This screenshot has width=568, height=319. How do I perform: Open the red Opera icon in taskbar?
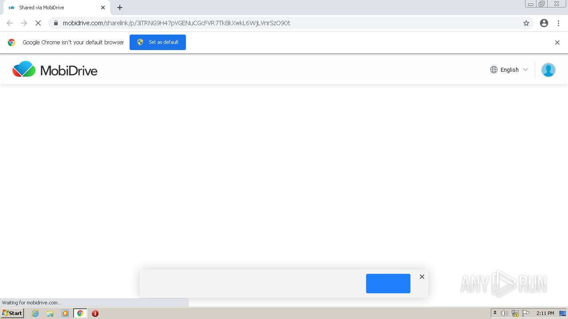coord(95,313)
